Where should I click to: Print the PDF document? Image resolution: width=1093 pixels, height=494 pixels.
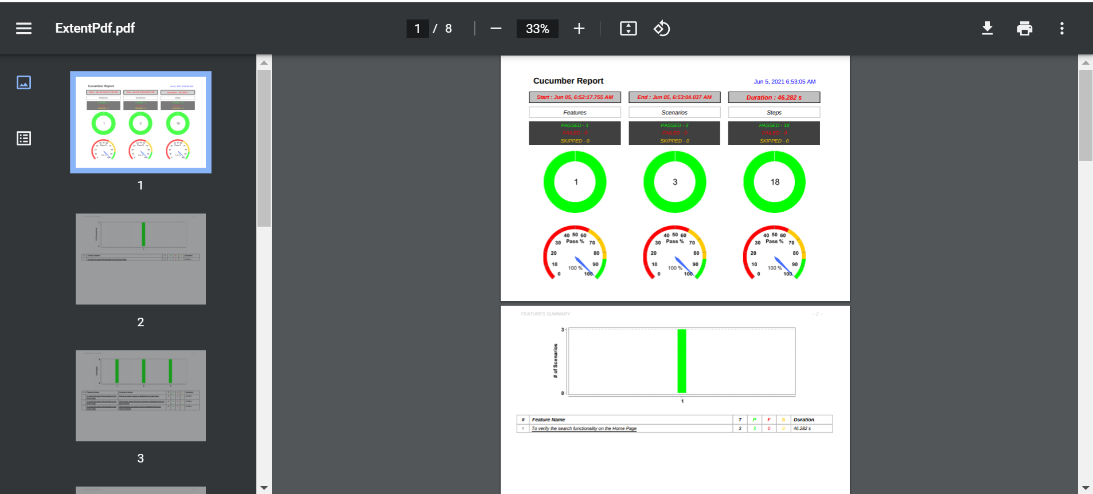click(1025, 28)
